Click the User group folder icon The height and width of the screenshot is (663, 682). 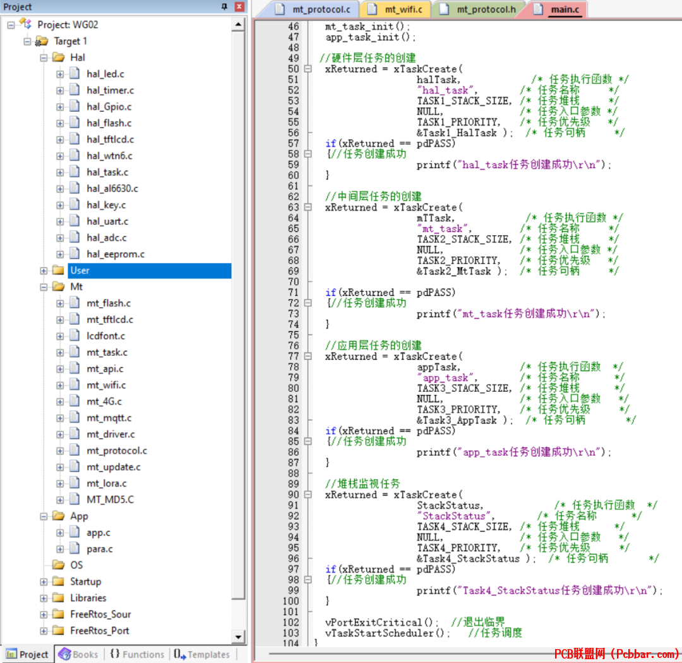click(x=58, y=271)
